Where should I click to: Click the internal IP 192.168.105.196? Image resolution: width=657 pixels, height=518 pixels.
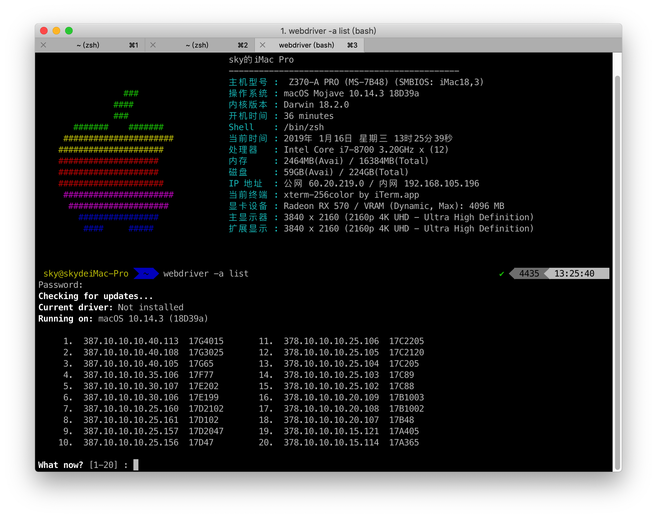[x=442, y=184]
